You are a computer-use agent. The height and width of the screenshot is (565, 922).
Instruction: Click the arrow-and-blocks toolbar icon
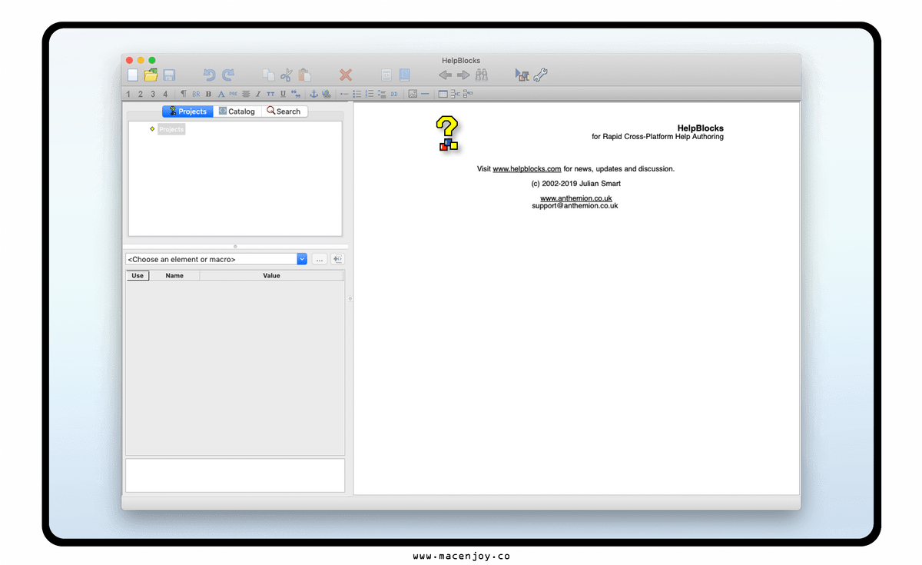(x=522, y=75)
